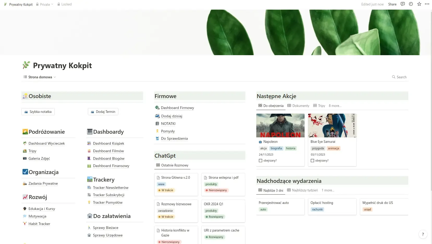Click the Dashboard Firmowy icon
Image resolution: width=432 pixels, height=244 pixels.
(x=157, y=108)
